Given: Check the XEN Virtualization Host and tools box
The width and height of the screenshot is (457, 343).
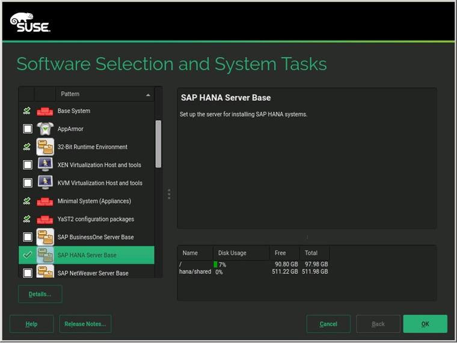Looking at the screenshot, I should pyautogui.click(x=28, y=165).
